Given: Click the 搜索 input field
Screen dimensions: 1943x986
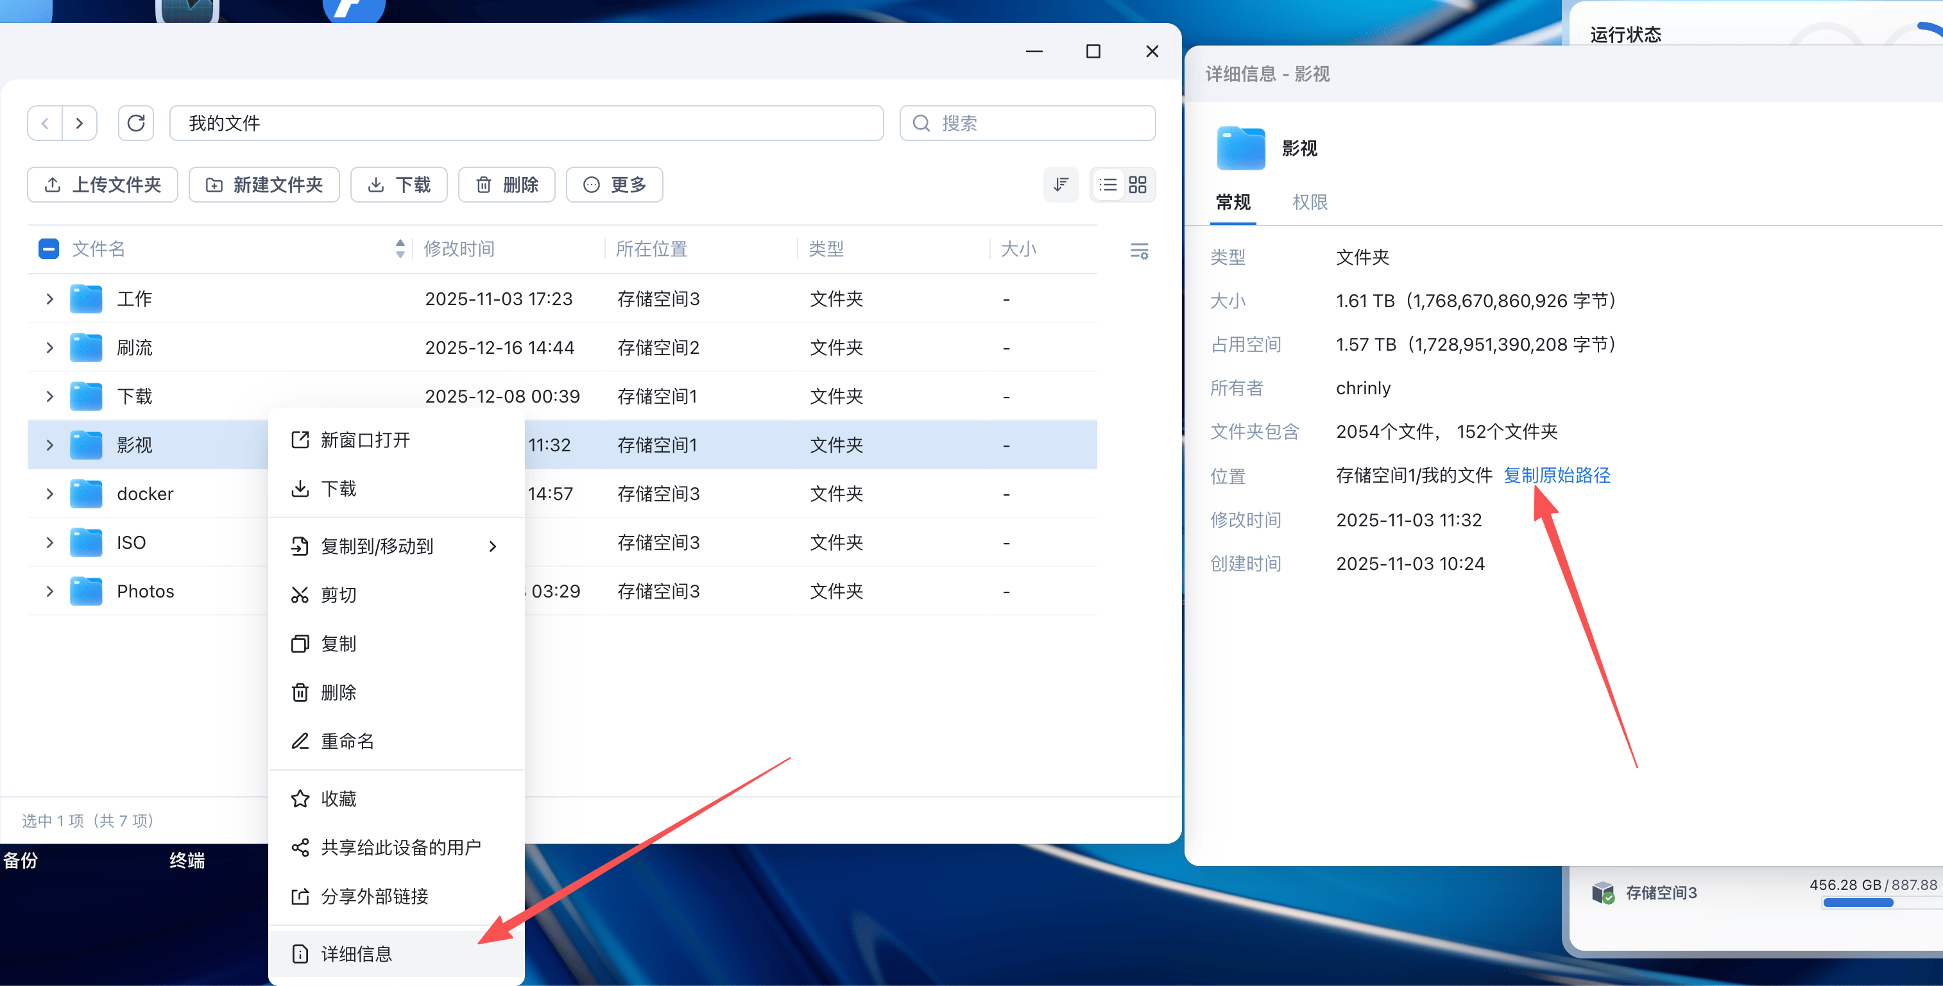Looking at the screenshot, I should pos(1027,123).
